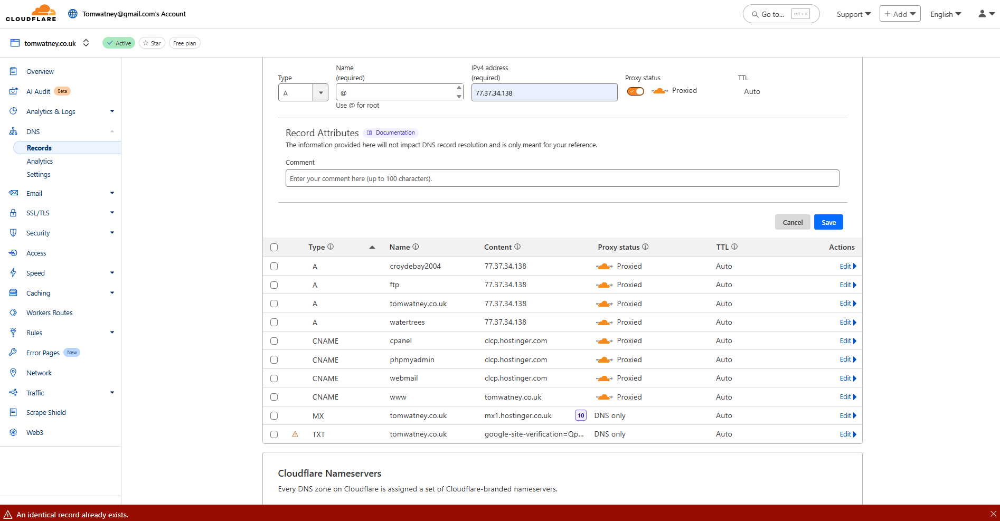Edit the croydebay2004 A record

[847, 266]
